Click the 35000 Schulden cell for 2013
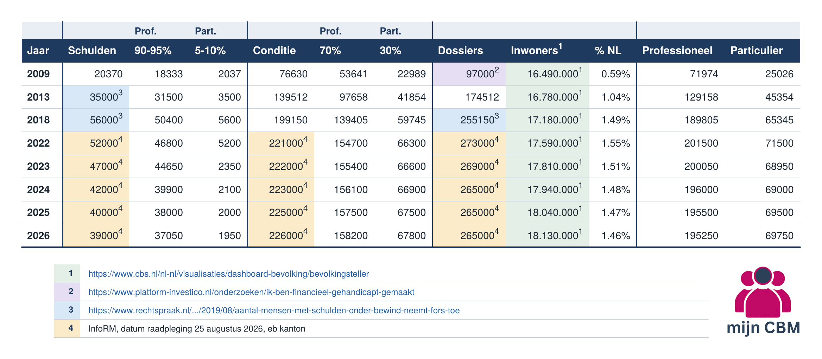Viewport: 822px width, 359px height. 96,97
